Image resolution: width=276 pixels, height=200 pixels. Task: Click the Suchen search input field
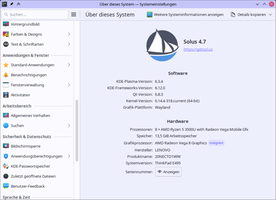coord(35,15)
